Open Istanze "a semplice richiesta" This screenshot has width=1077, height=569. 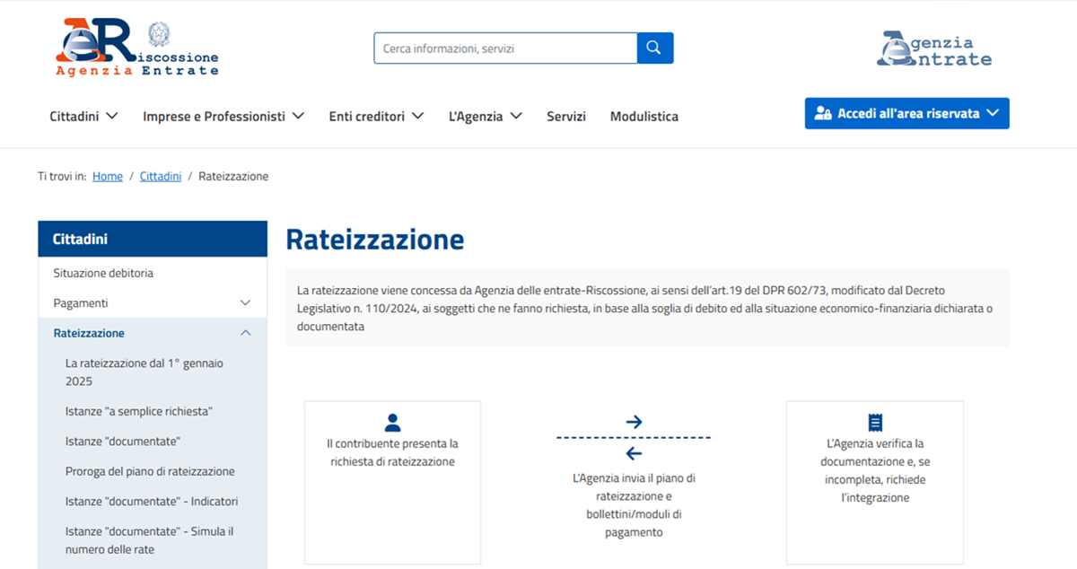coord(139,411)
